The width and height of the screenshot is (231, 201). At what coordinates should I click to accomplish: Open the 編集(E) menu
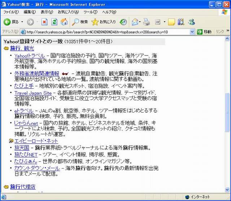click(x=30, y=12)
